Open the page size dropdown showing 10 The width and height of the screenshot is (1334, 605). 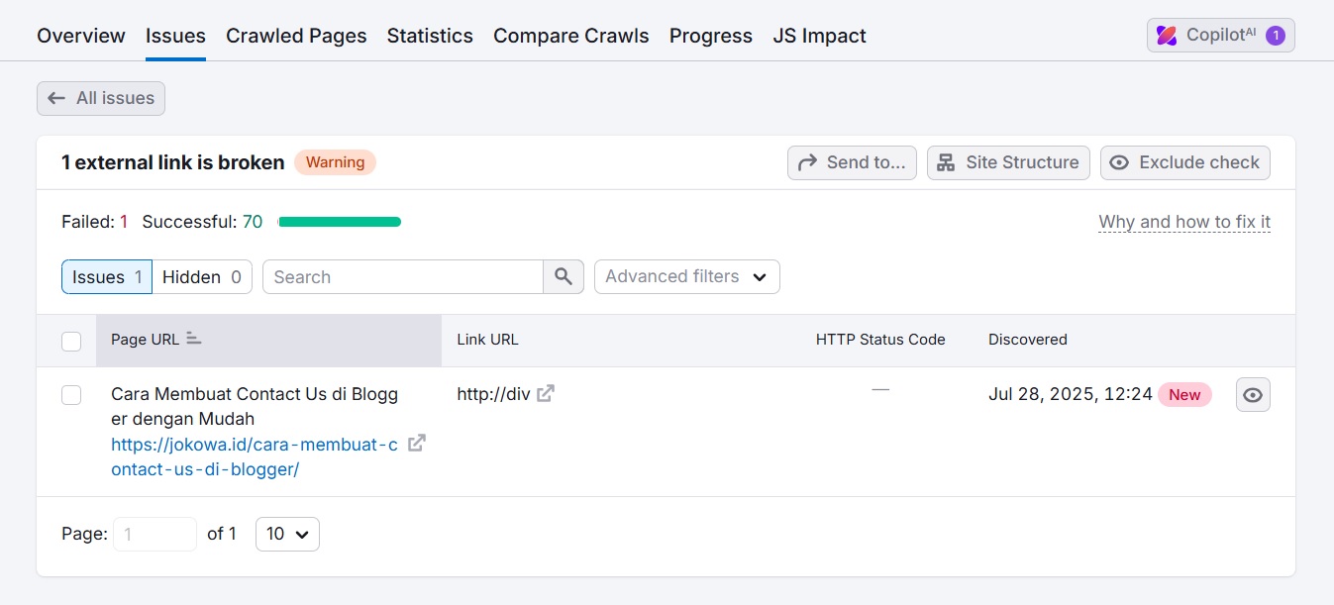click(287, 534)
